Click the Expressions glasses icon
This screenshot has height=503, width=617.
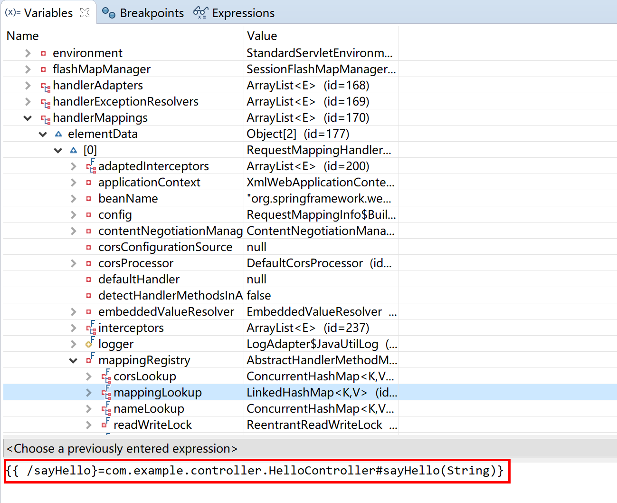(x=200, y=13)
